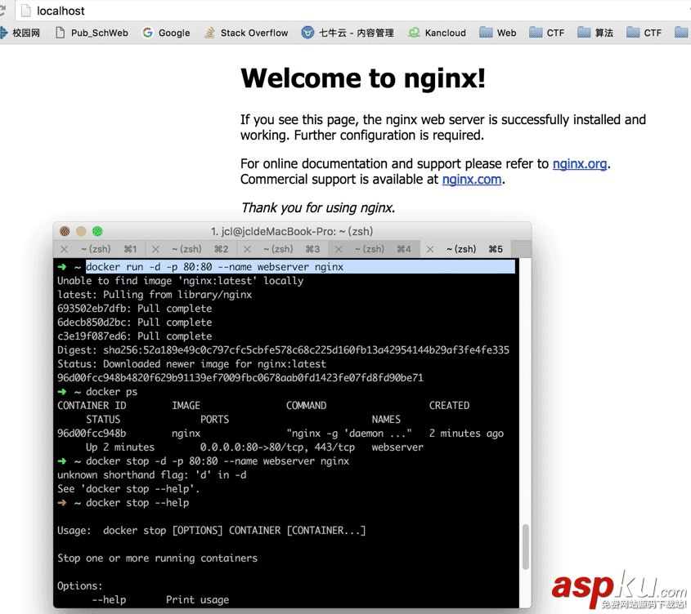The width and height of the screenshot is (691, 614).
Task: Click 'Status: Downloaded newer image' line
Action: click(x=191, y=364)
